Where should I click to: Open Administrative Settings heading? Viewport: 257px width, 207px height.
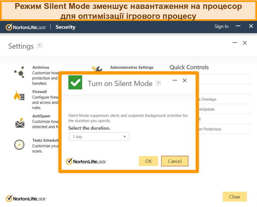(x=132, y=67)
